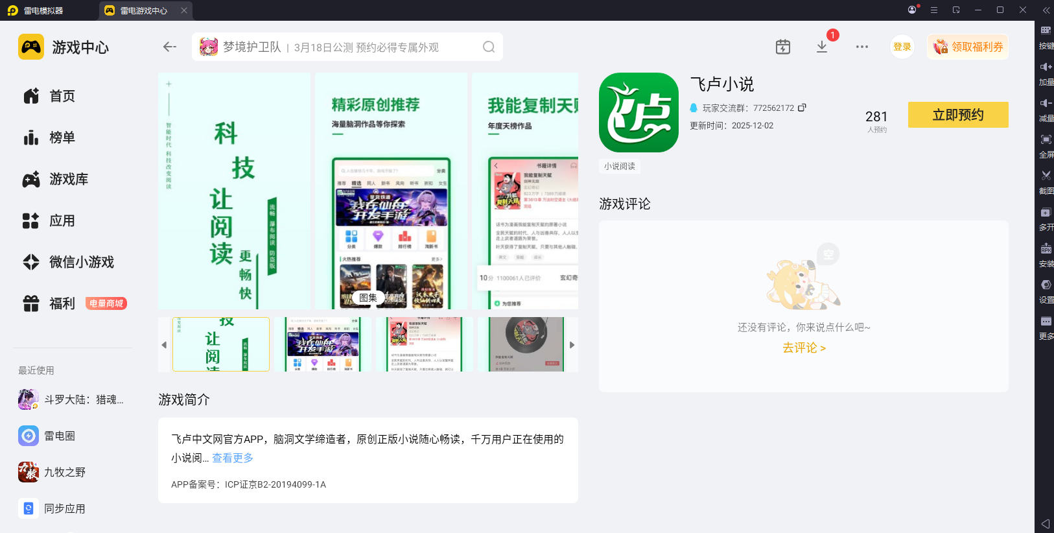The width and height of the screenshot is (1054, 533).
Task: Open the calendar check-in icon
Action: 783,47
